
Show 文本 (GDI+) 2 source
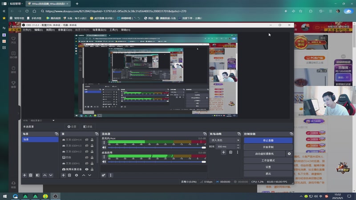click(87, 152)
